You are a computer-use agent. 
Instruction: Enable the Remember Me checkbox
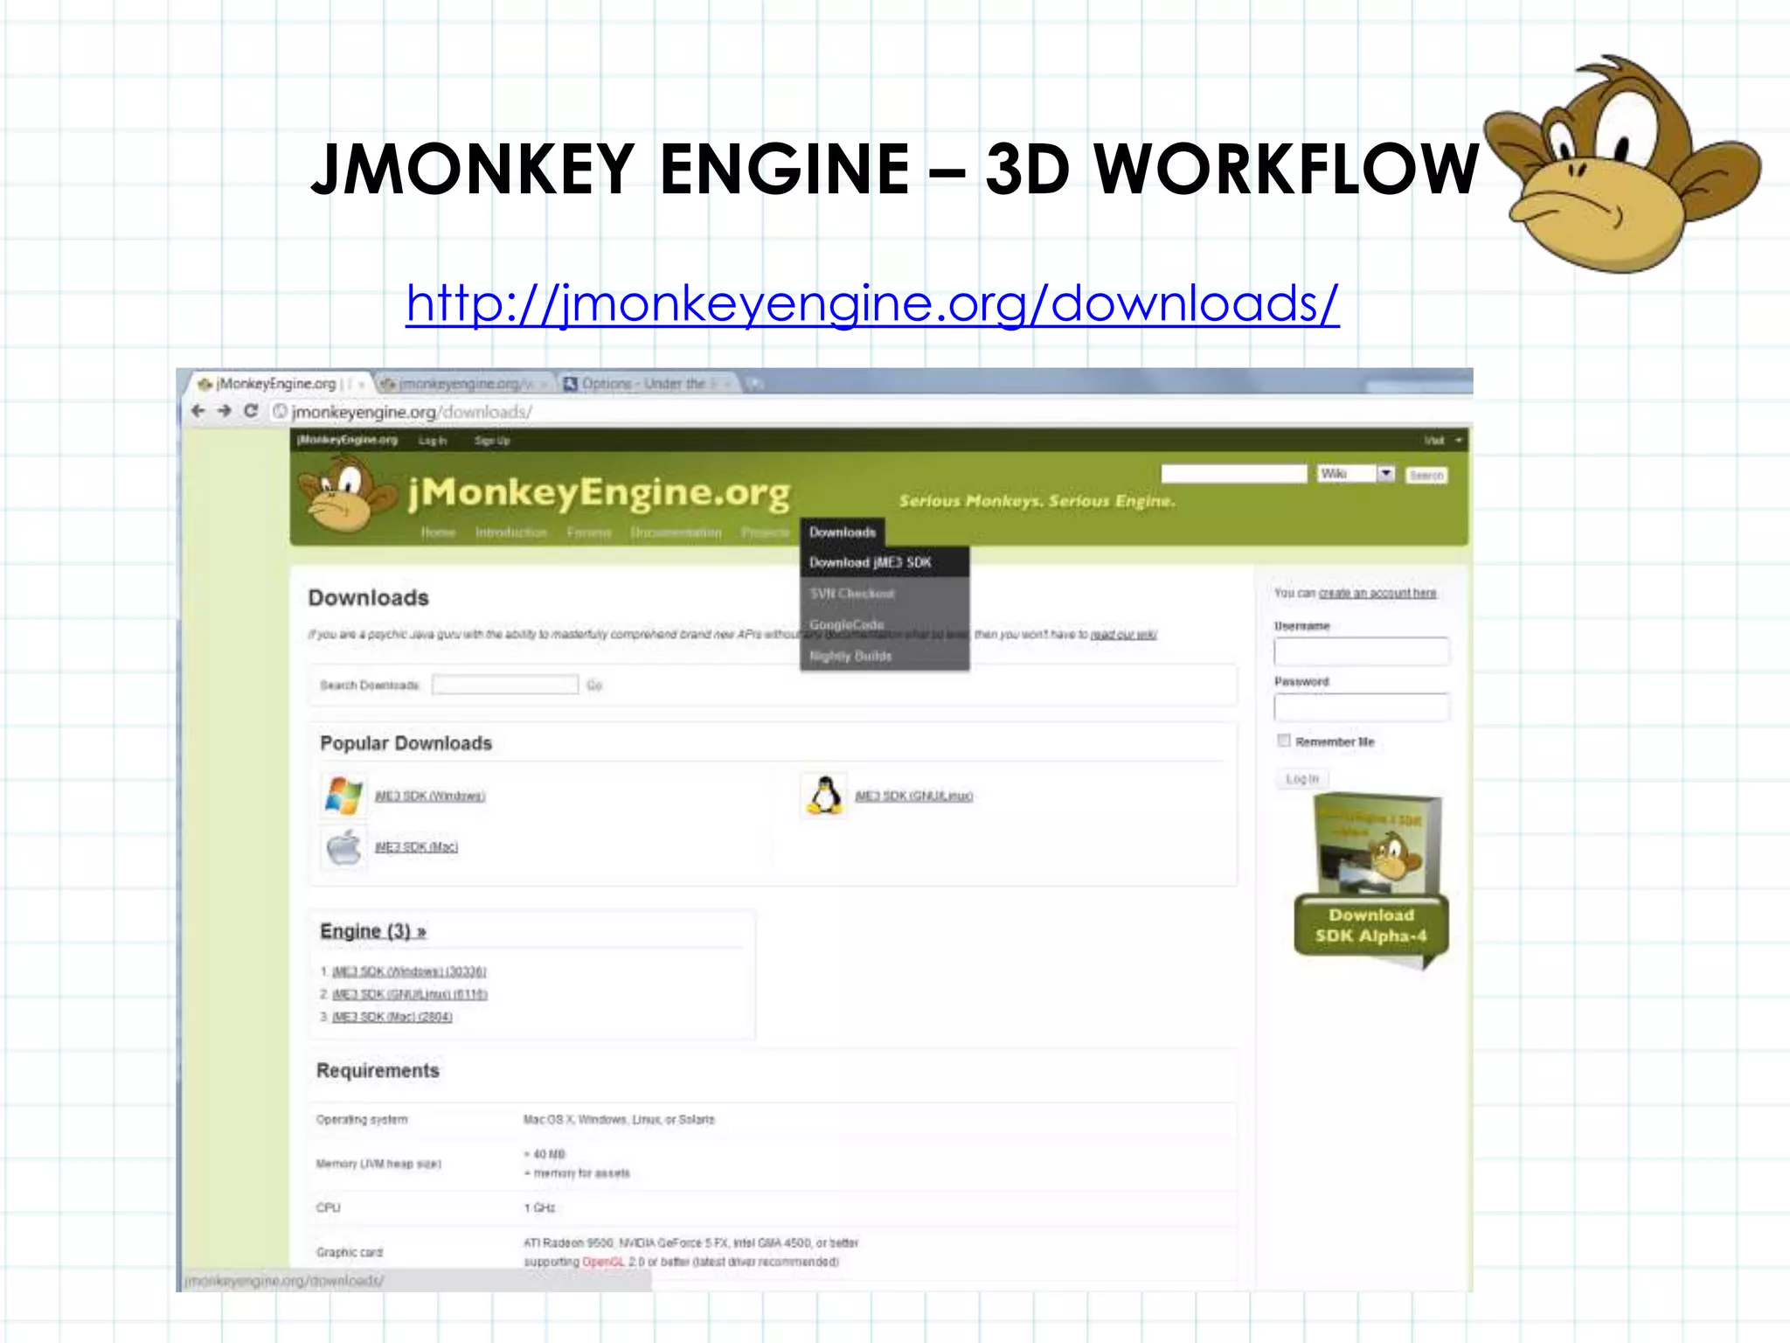point(1284,741)
